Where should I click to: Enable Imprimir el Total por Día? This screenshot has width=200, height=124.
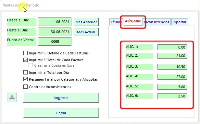point(25,73)
